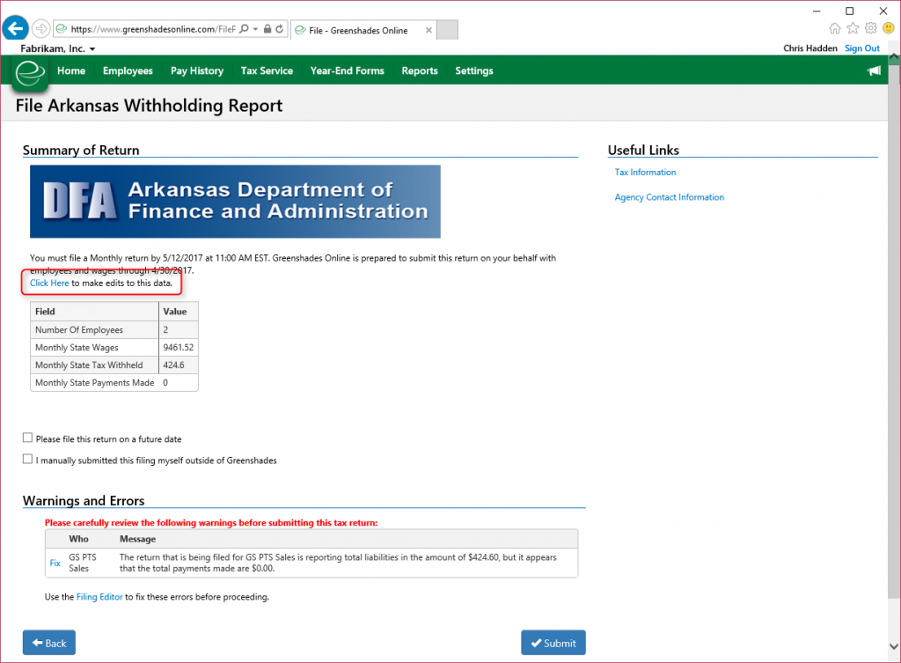Viewport: 901px width, 663px height.
Task: Go to the Home menu
Action: point(71,70)
